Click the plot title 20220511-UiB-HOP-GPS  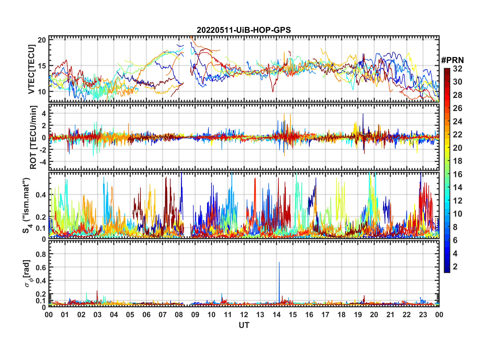coord(244,30)
